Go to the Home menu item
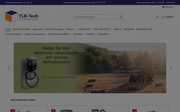180x112 pixels. click(8, 29)
